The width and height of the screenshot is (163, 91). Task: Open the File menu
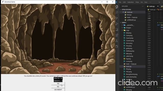click(120, 2)
